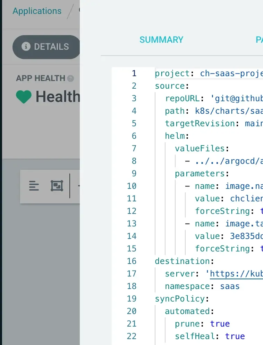Click the compact layout icon in graph toolbar

[x=34, y=186]
